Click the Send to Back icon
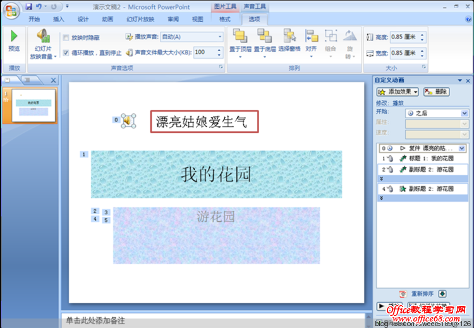Viewport: 474px width, 328px height. (265, 36)
